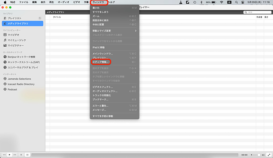Open トラックの同期化 window
The image size is (273, 158).
point(115,95)
